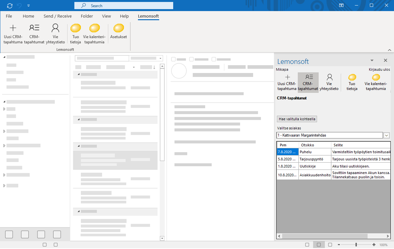Click Vie kalenteritapahtumia in the ribbon
Viewport: 394px width, 249px height.
[x=94, y=34]
